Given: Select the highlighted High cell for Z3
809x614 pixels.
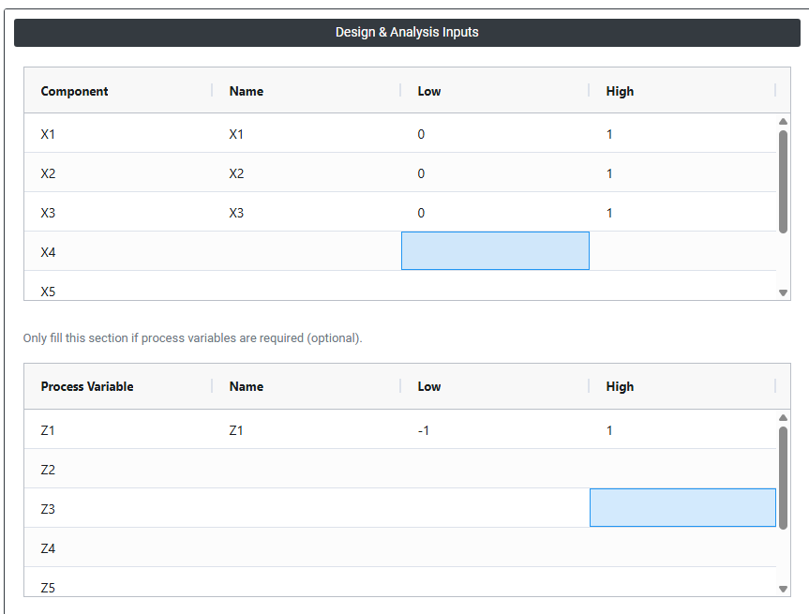Looking at the screenshot, I should pyautogui.click(x=682, y=508).
